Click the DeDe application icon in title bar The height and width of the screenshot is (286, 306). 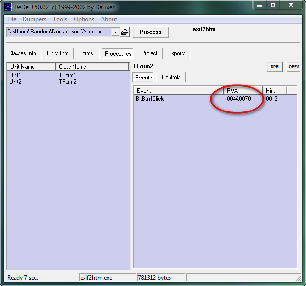(8, 7)
